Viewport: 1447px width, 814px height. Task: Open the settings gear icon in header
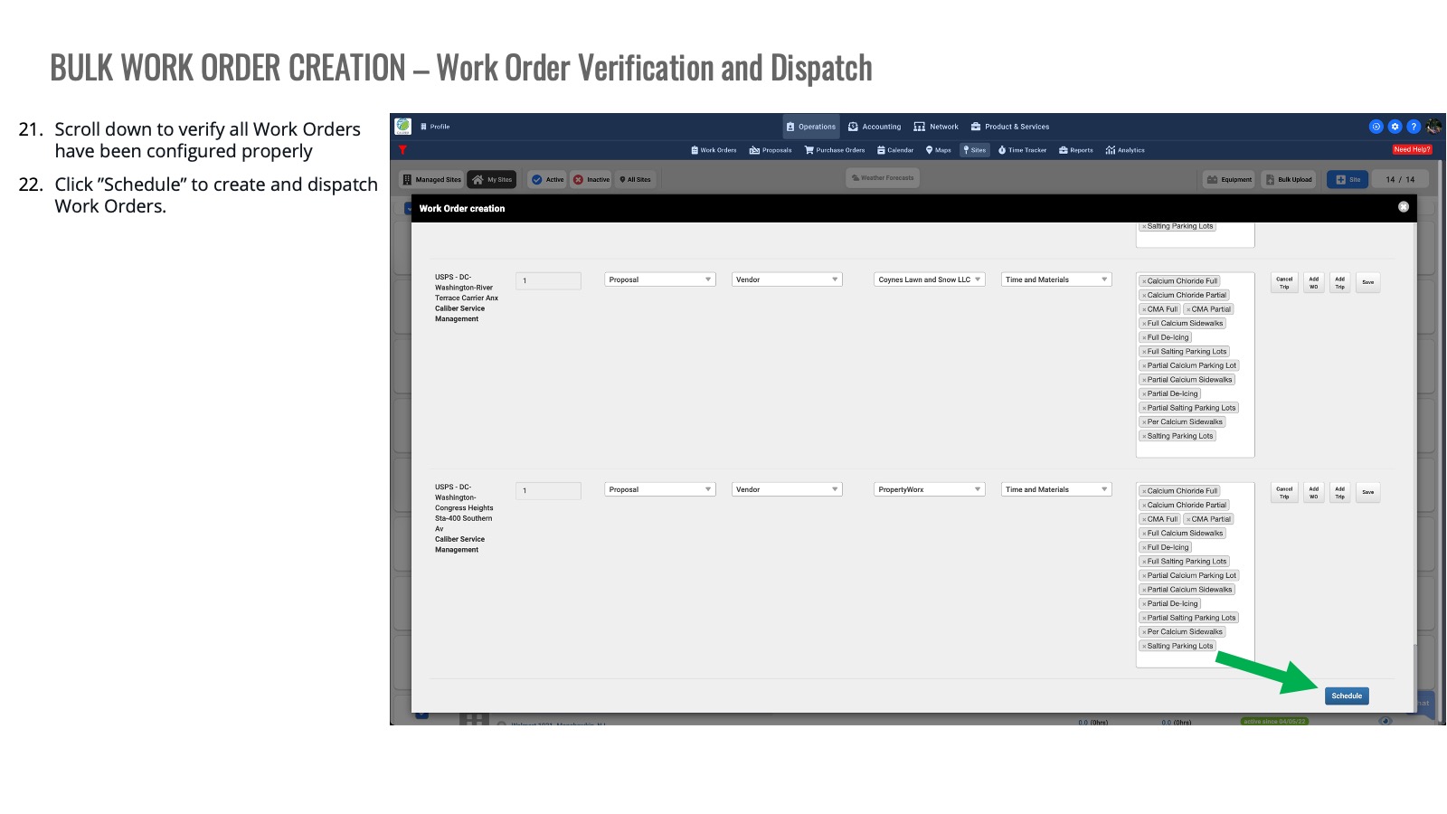(x=1395, y=127)
